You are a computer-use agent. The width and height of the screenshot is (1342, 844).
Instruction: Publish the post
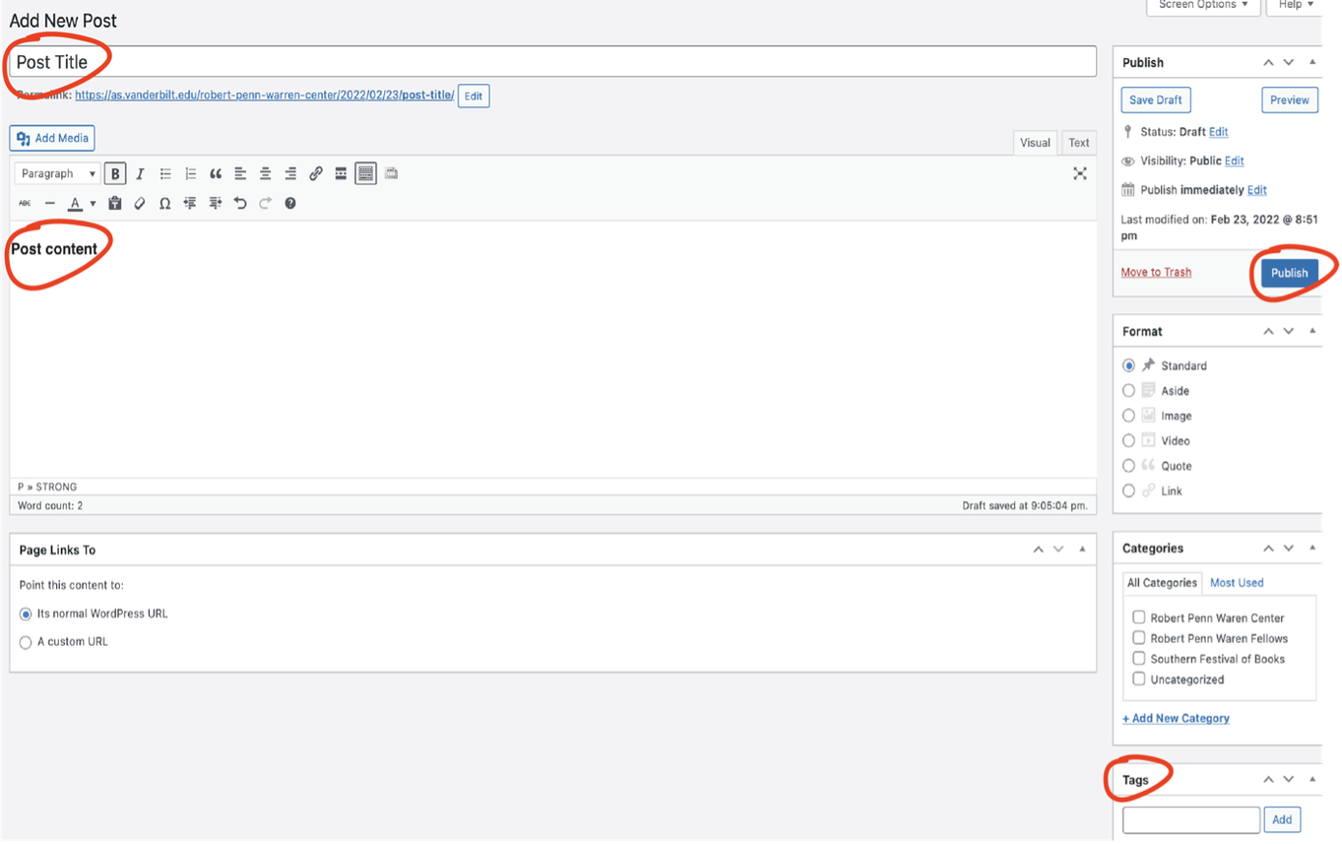[1290, 272]
